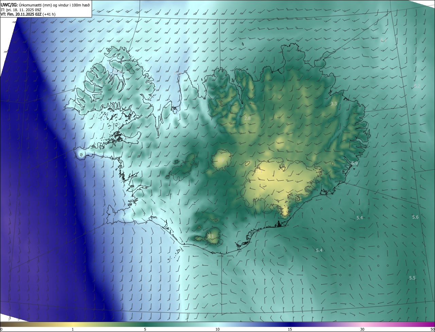Image resolution: width=435 pixels, height=332 pixels.
Task: Click the 8.2 value label at the east edge
Action: 417,86
